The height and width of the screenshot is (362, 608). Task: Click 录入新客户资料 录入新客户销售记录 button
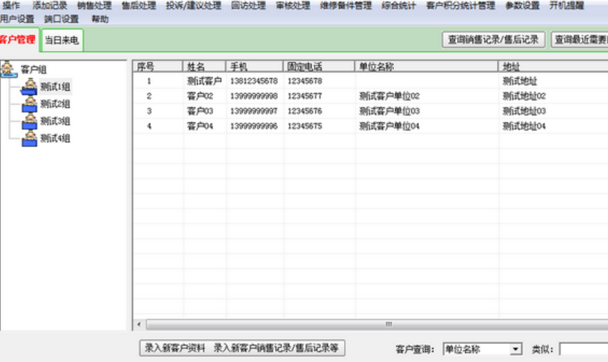(242, 348)
